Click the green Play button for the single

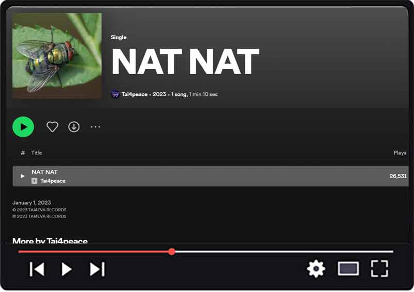23,127
